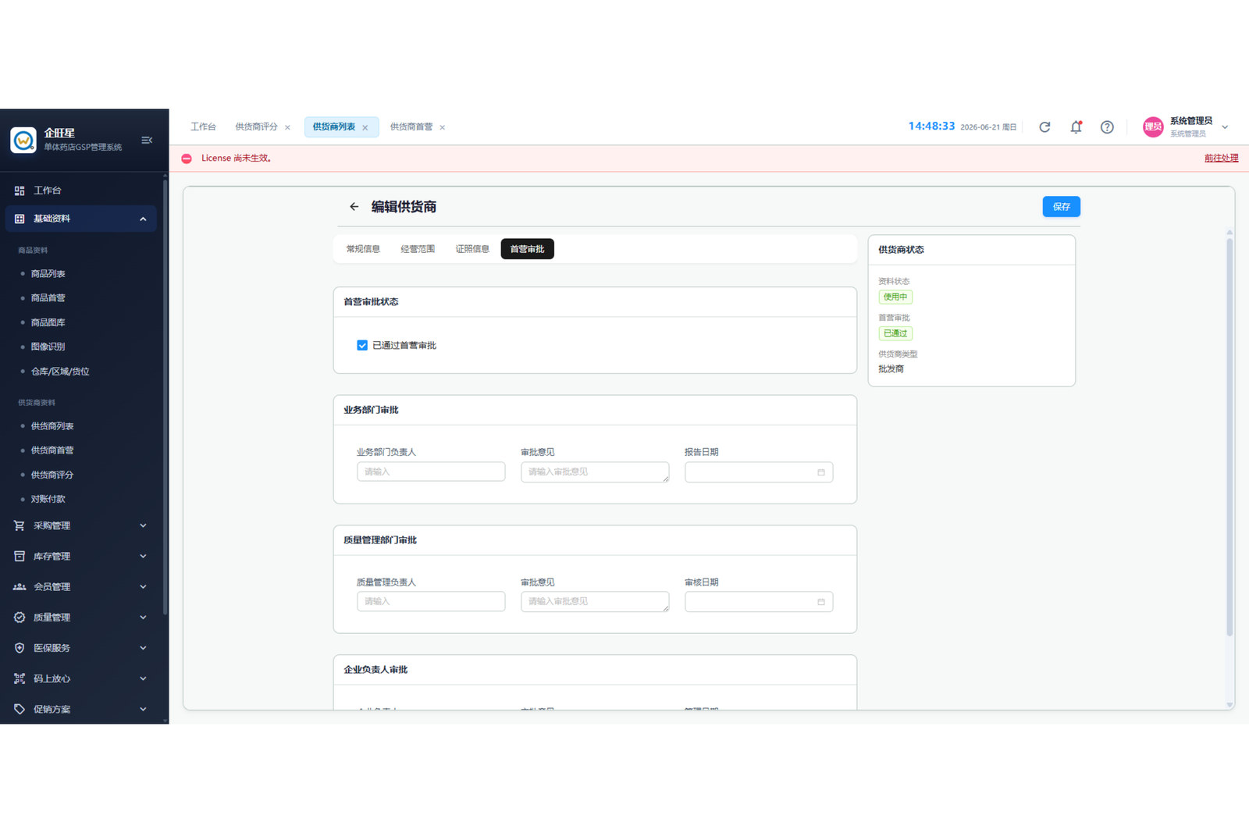Switch to 常规信息 tab

point(363,249)
